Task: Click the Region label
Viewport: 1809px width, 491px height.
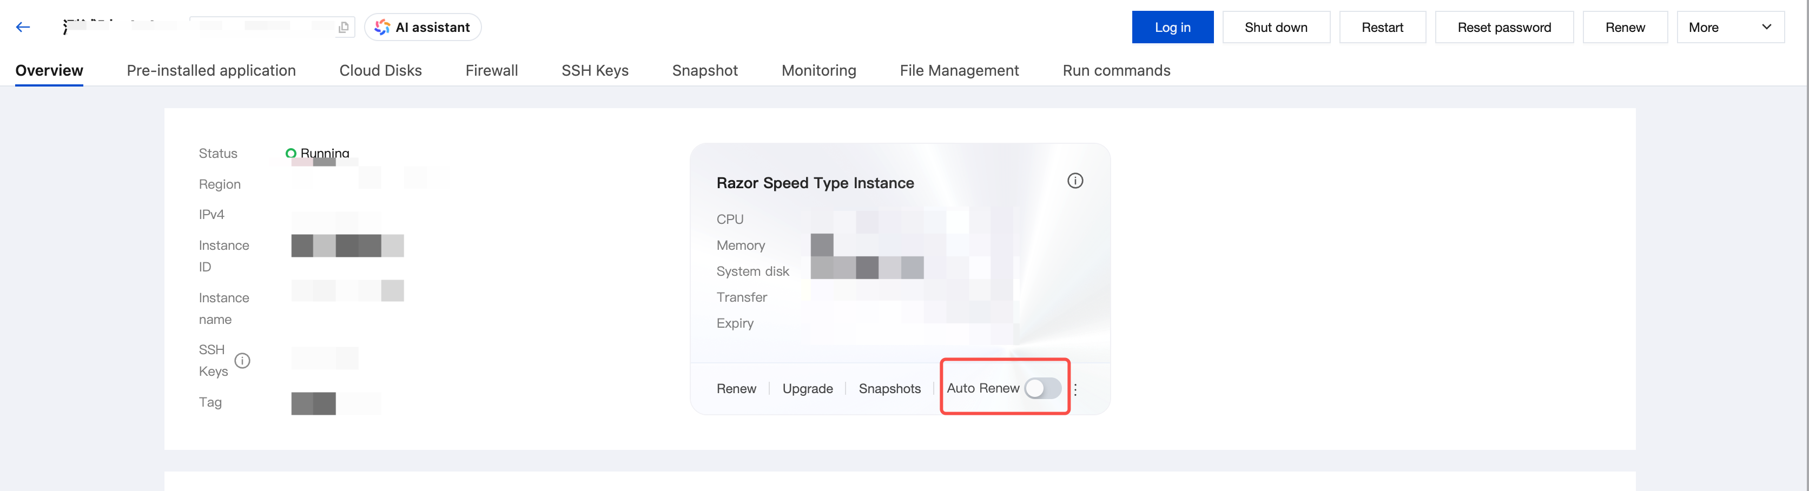Action: (220, 185)
